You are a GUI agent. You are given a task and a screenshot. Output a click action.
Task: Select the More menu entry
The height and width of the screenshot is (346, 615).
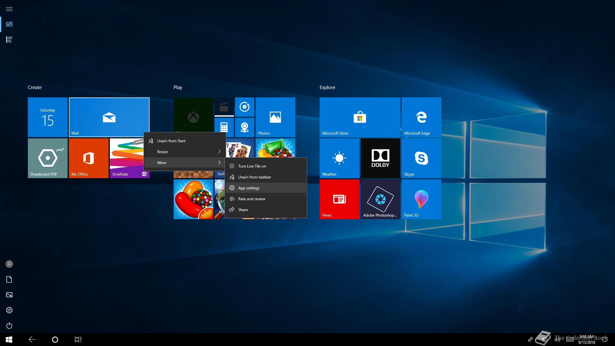[185, 163]
